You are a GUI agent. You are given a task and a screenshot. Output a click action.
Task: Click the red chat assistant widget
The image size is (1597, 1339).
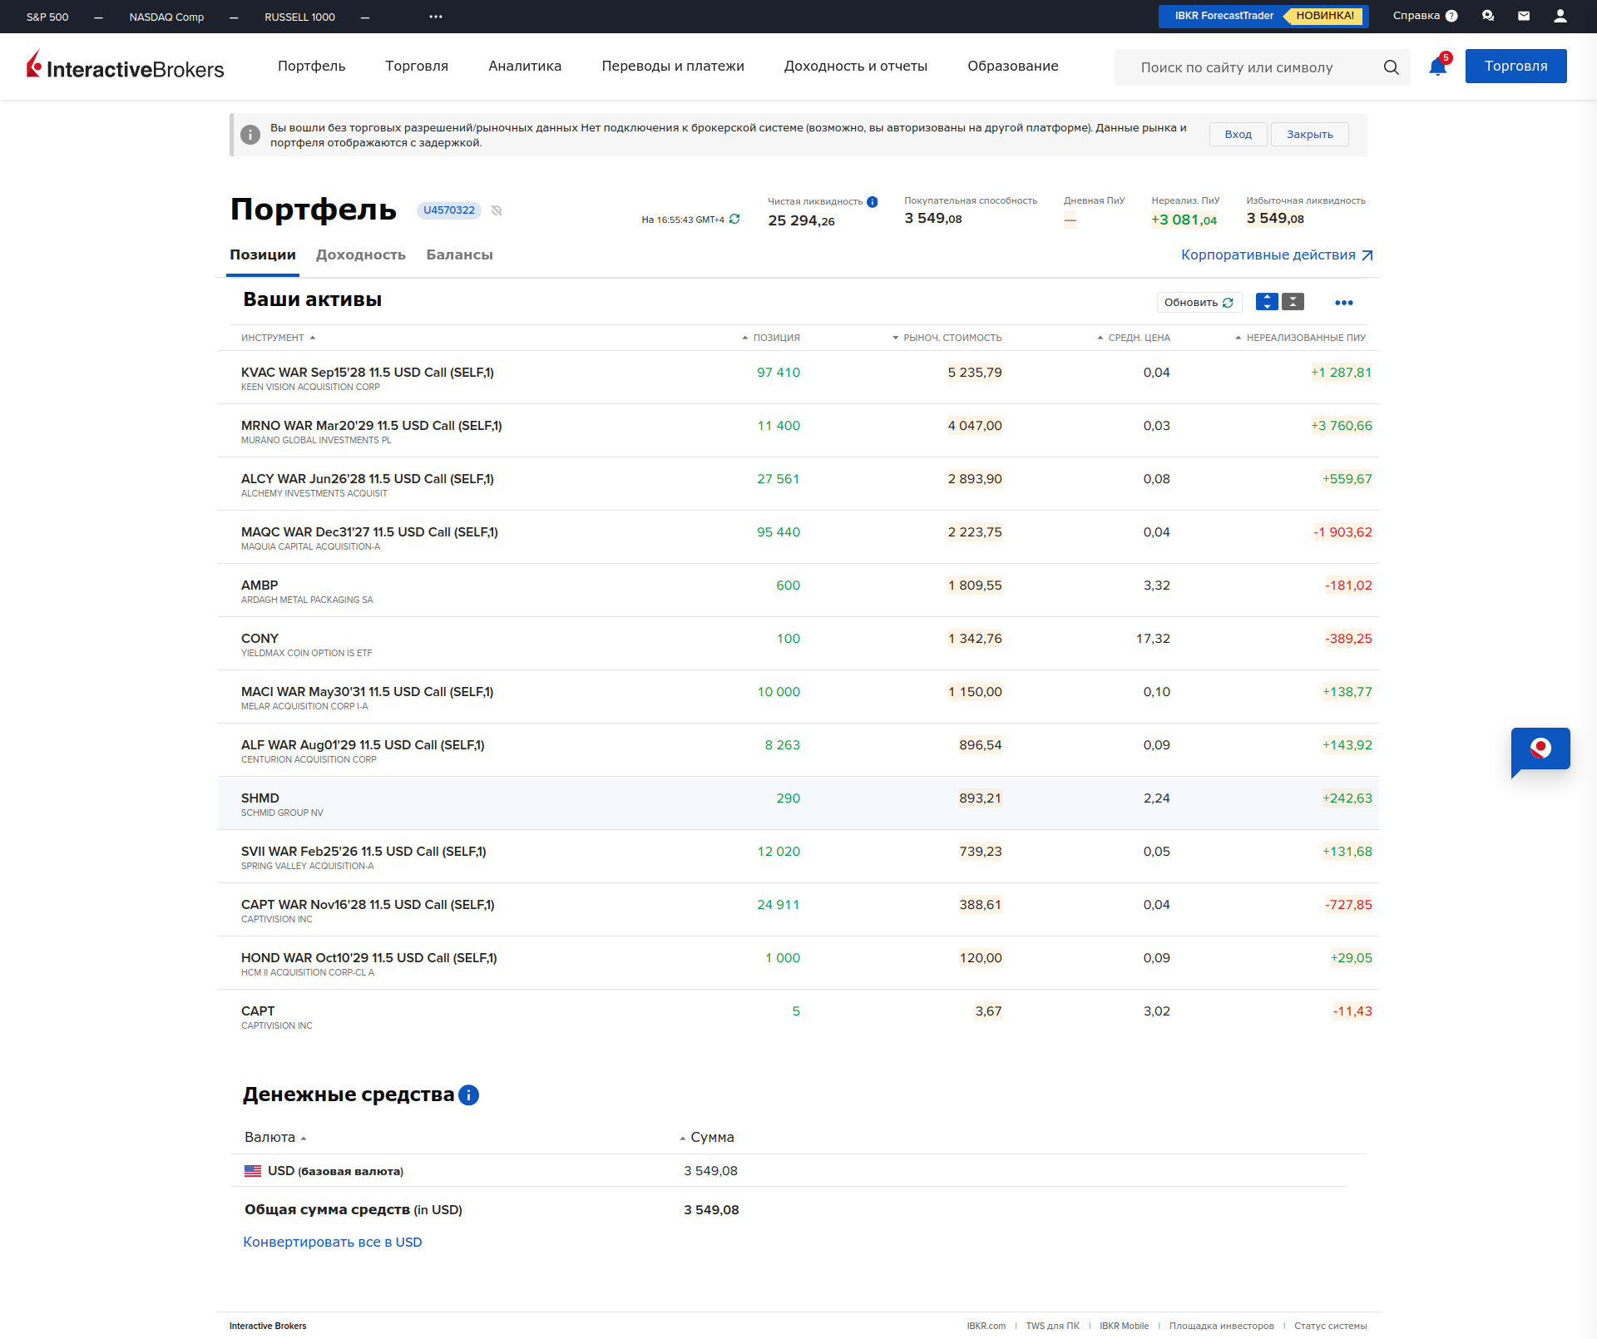click(1540, 749)
